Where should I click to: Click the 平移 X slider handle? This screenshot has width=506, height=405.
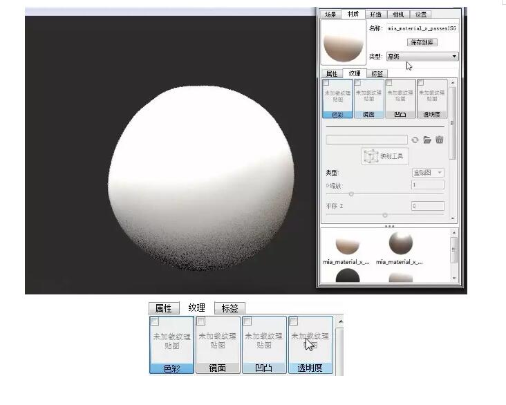tap(384, 215)
